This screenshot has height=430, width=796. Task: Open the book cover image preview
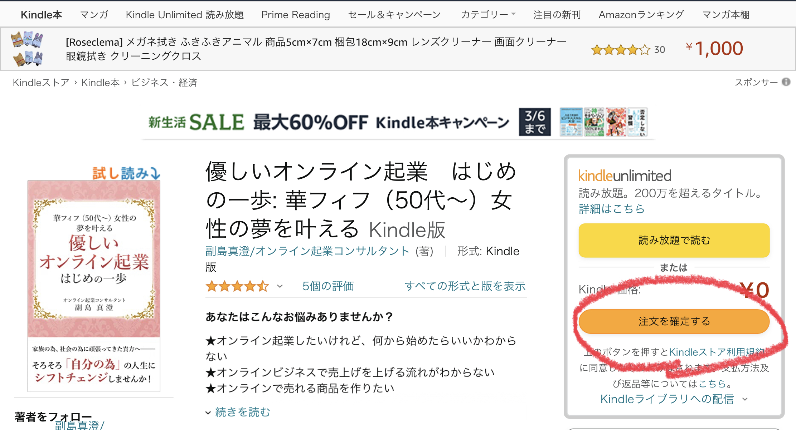pos(94,286)
